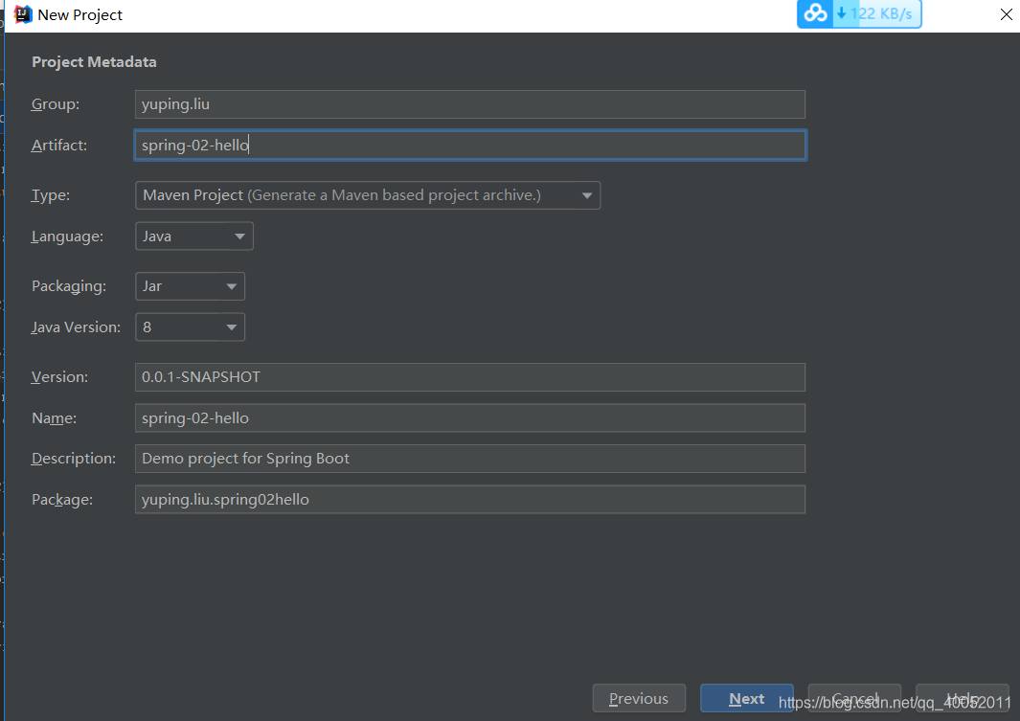Screen dimensions: 1020x721
Task: Edit the Description field
Action: coord(469,459)
